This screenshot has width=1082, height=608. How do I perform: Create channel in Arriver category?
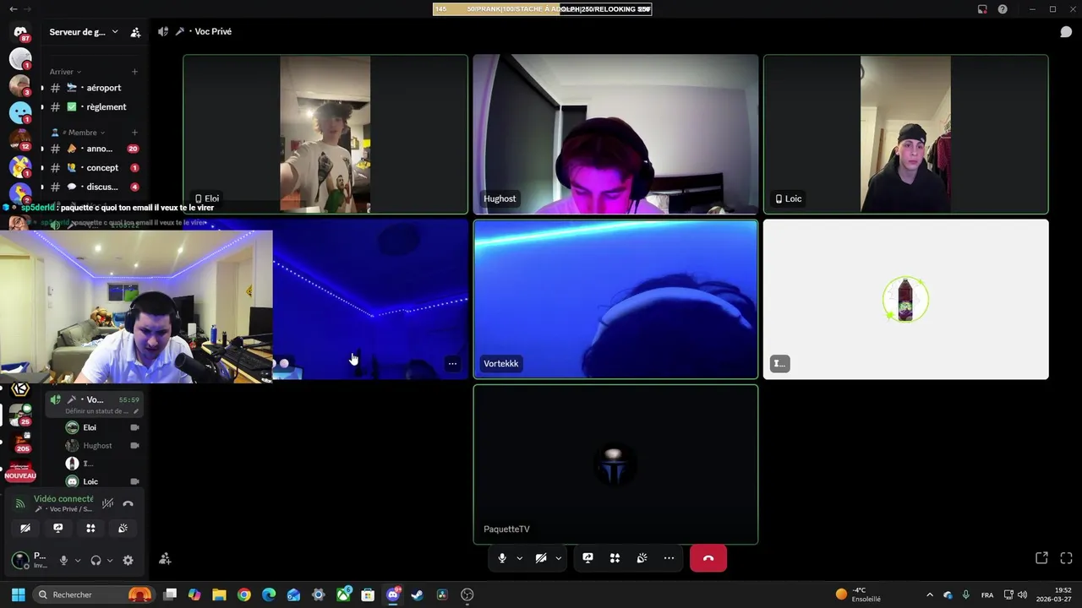pyautogui.click(x=134, y=72)
